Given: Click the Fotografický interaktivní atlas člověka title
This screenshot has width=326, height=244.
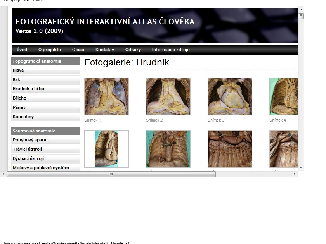Looking at the screenshot, I should click(x=105, y=22).
